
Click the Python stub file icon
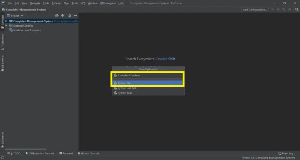[x=115, y=93]
